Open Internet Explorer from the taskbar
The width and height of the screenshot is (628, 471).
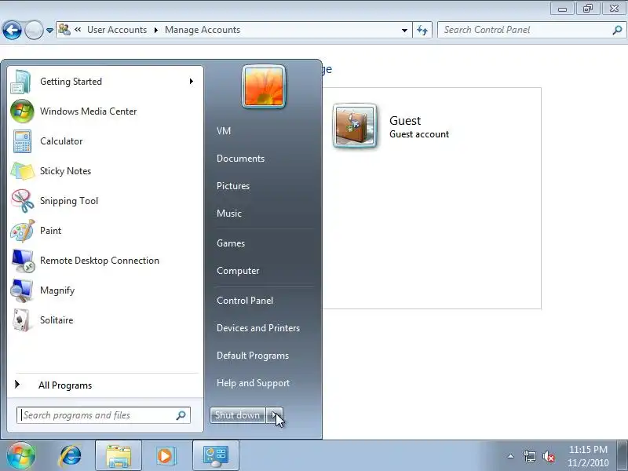click(x=70, y=456)
